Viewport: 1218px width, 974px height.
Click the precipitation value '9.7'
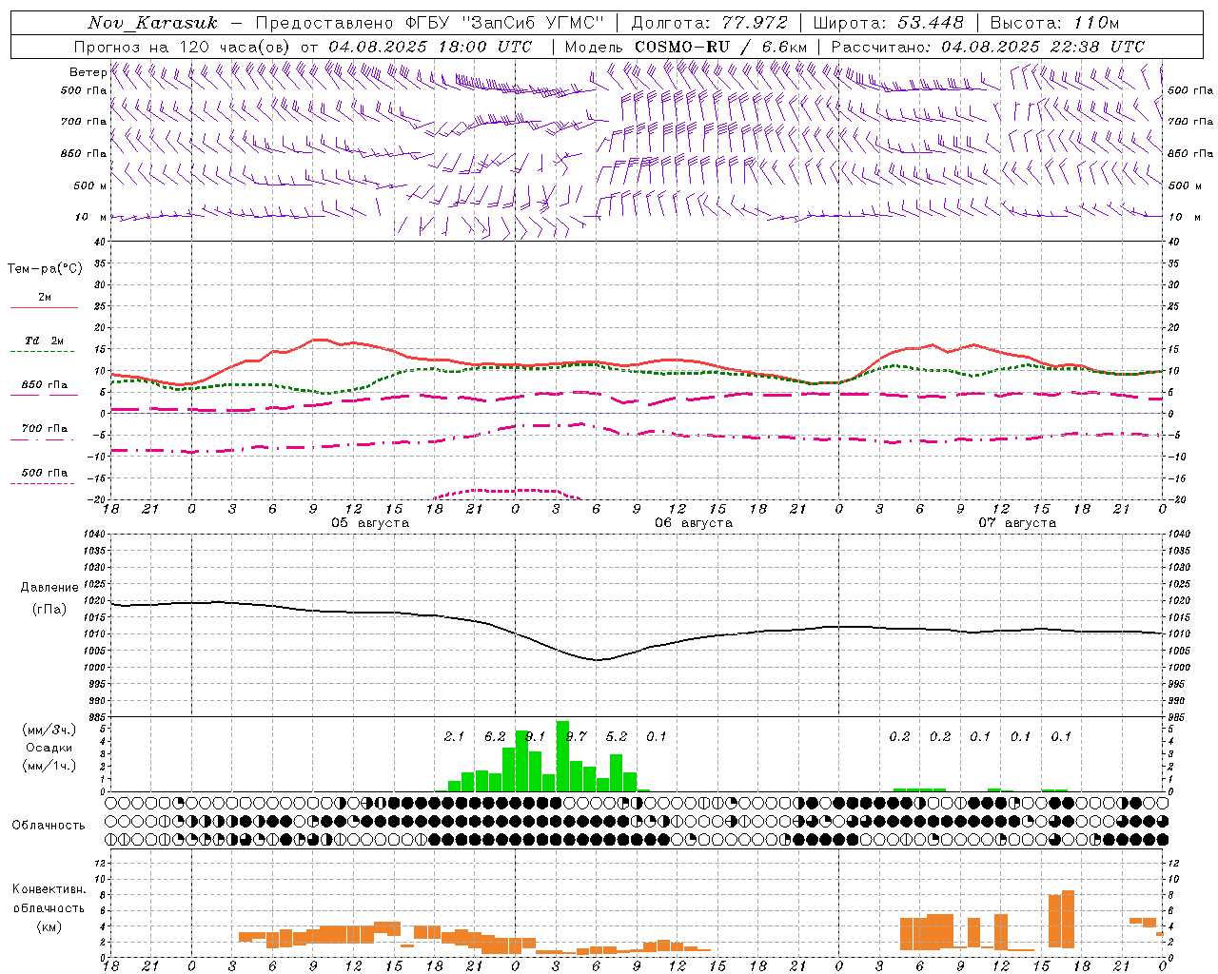coord(576,736)
